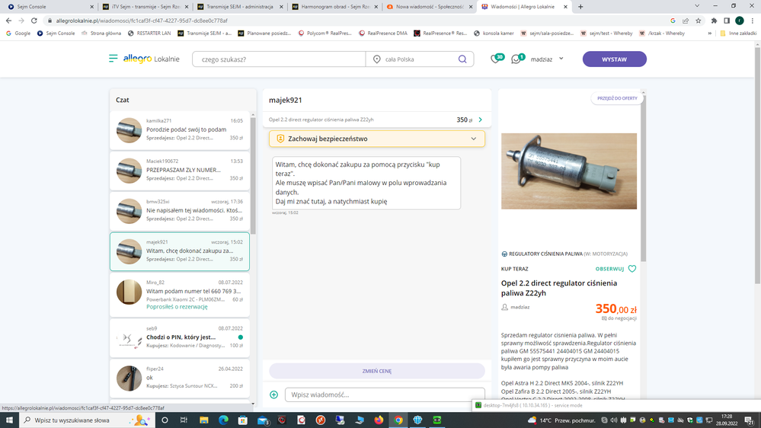Open Task View in the taskbar
The width and height of the screenshot is (761, 428).
click(x=184, y=420)
